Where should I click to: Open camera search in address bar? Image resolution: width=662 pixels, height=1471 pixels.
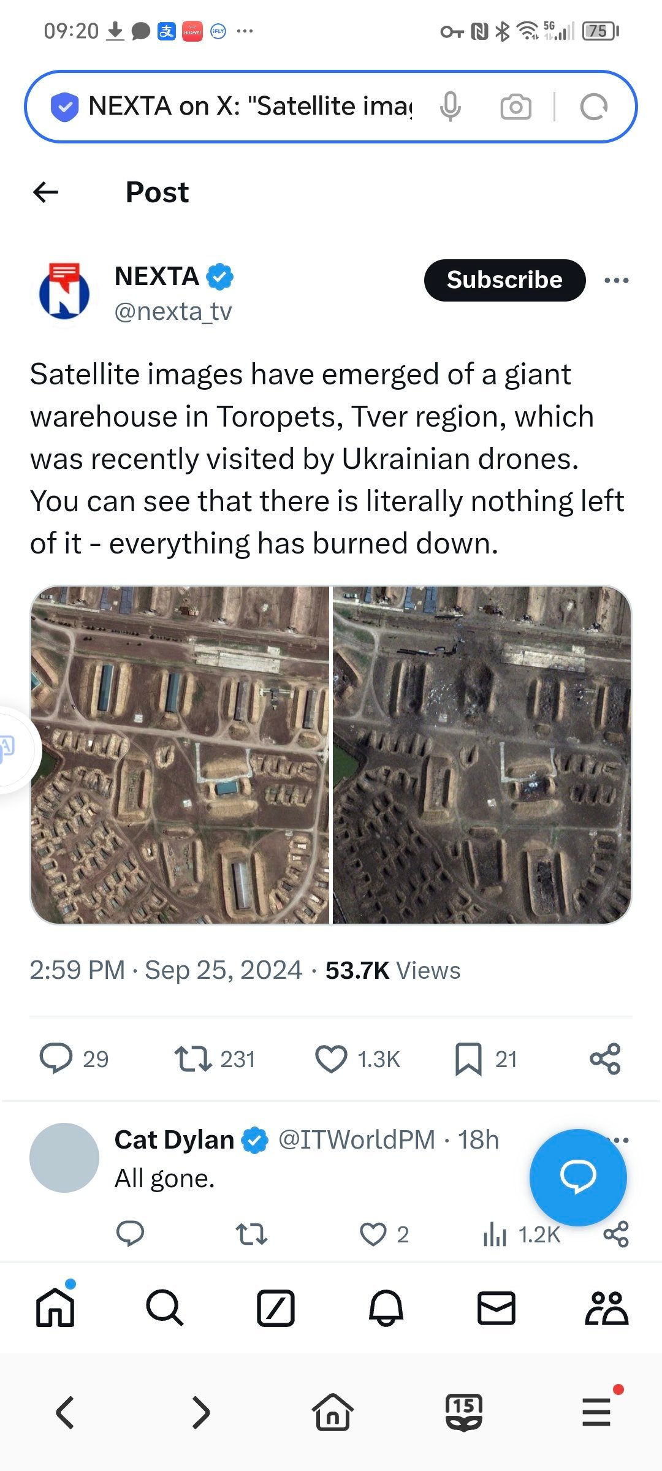tap(516, 107)
